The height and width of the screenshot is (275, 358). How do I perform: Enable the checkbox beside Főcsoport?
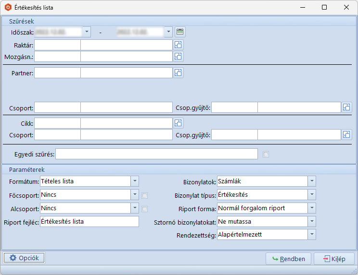tap(145, 195)
